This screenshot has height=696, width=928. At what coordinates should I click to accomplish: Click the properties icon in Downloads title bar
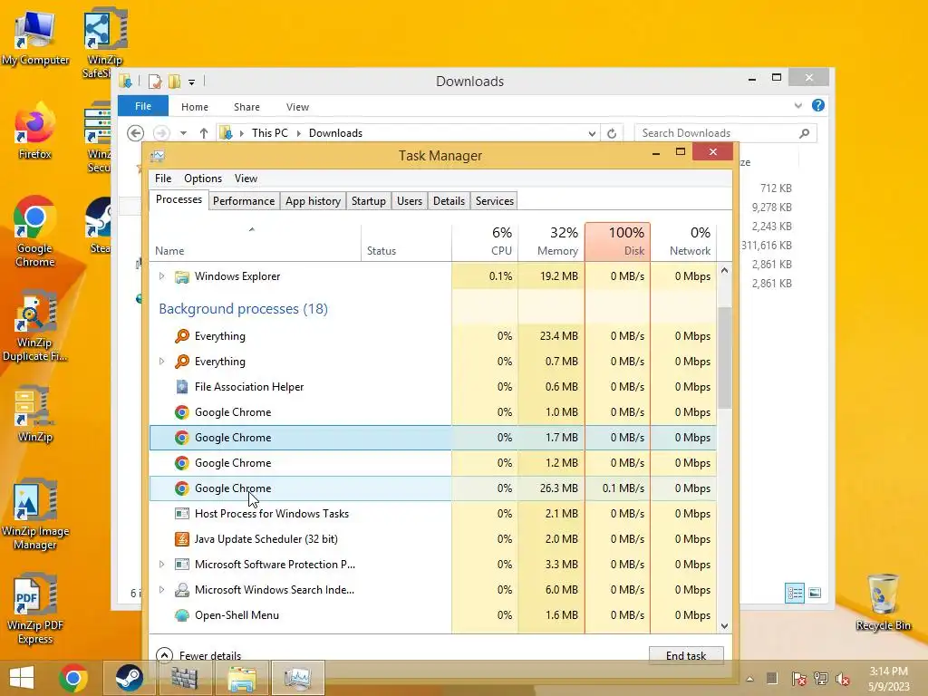(155, 81)
